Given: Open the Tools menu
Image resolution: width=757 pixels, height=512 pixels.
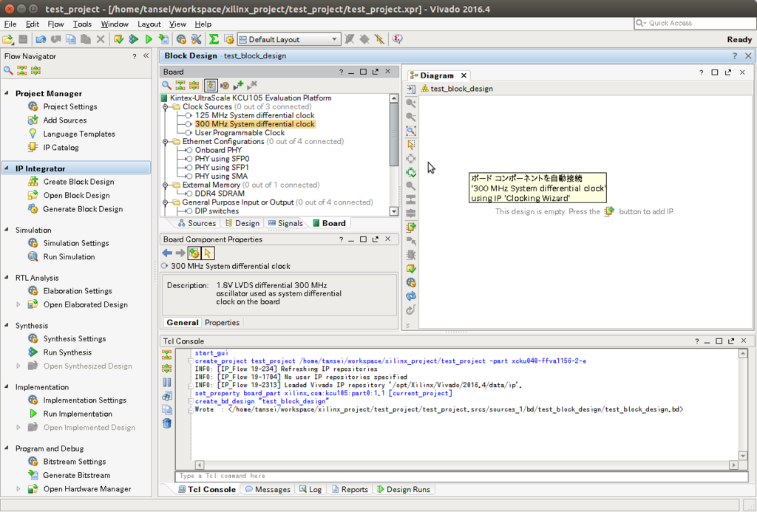Looking at the screenshot, I should click(82, 24).
